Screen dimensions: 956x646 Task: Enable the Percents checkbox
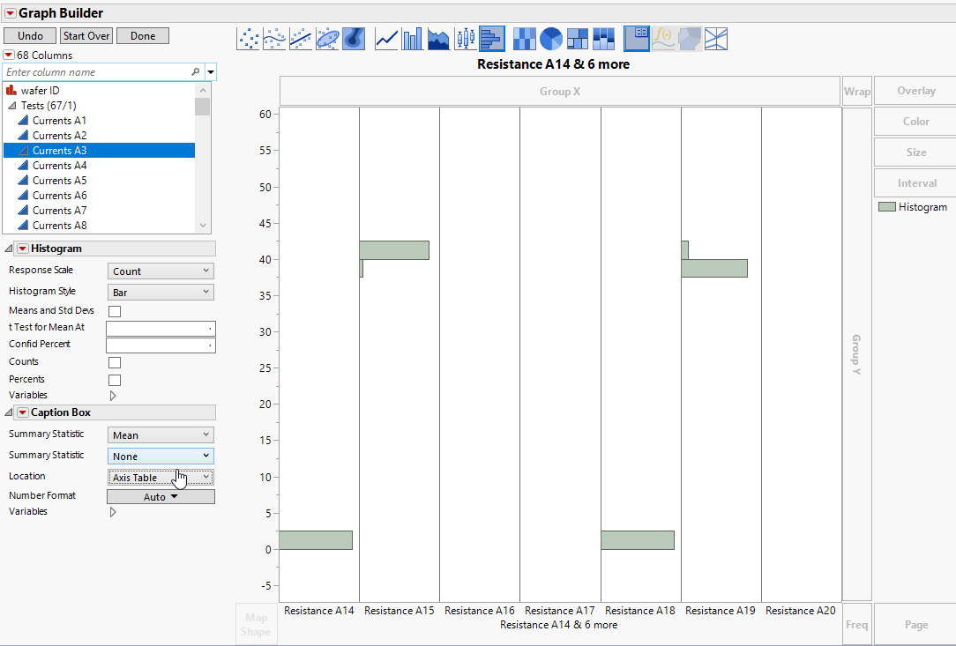click(114, 380)
